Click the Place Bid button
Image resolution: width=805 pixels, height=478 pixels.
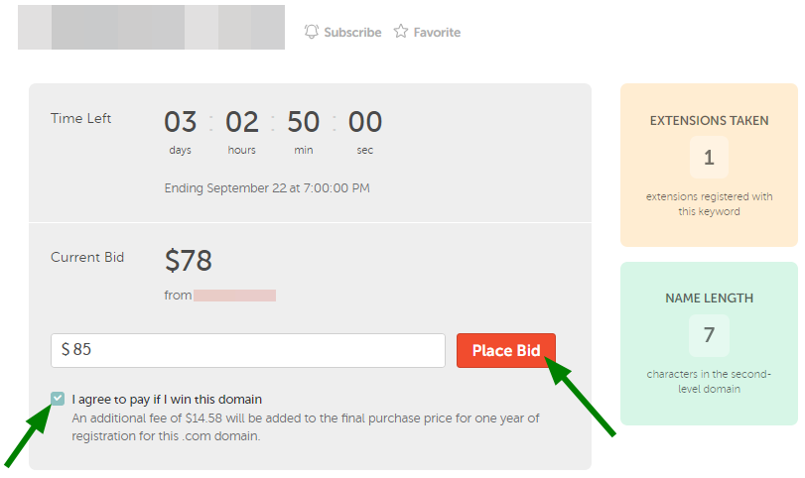point(505,350)
